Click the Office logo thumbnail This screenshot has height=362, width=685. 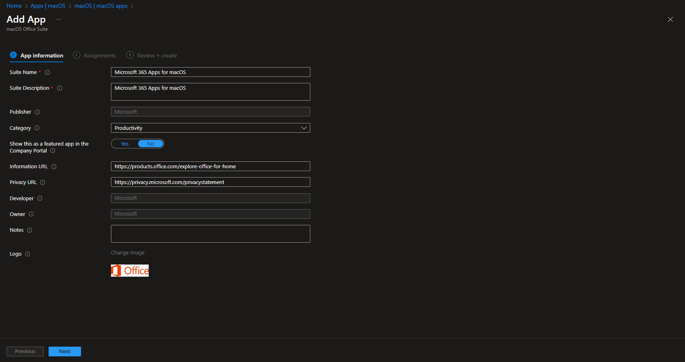(130, 271)
